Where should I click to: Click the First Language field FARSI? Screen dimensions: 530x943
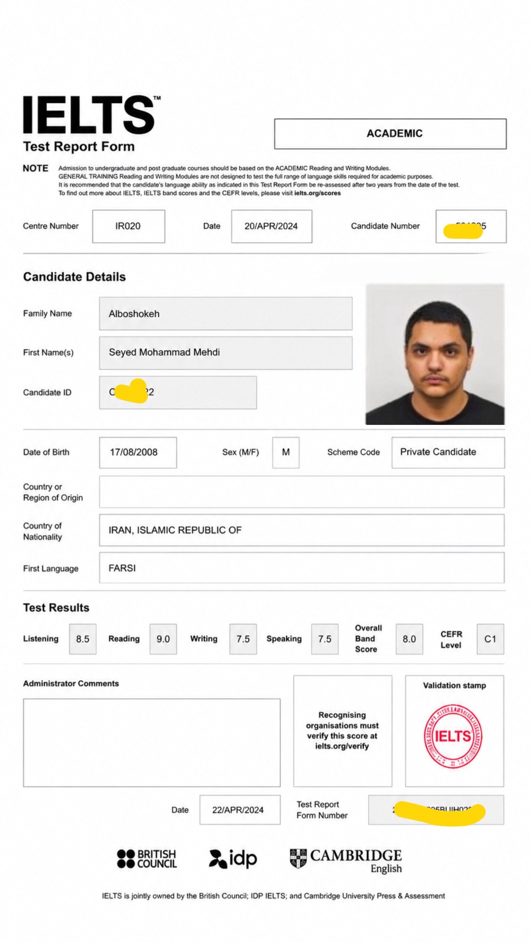point(302,568)
